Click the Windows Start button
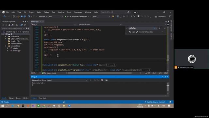The width and height of the screenshot is (209, 118). [2, 106]
